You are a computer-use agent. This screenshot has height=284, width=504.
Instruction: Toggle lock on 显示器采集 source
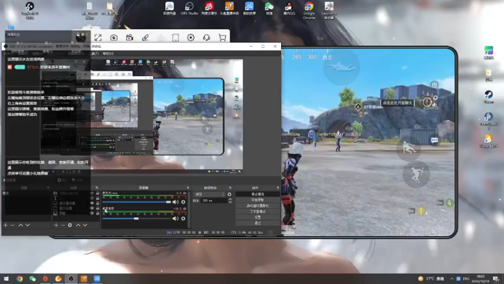tap(98, 203)
